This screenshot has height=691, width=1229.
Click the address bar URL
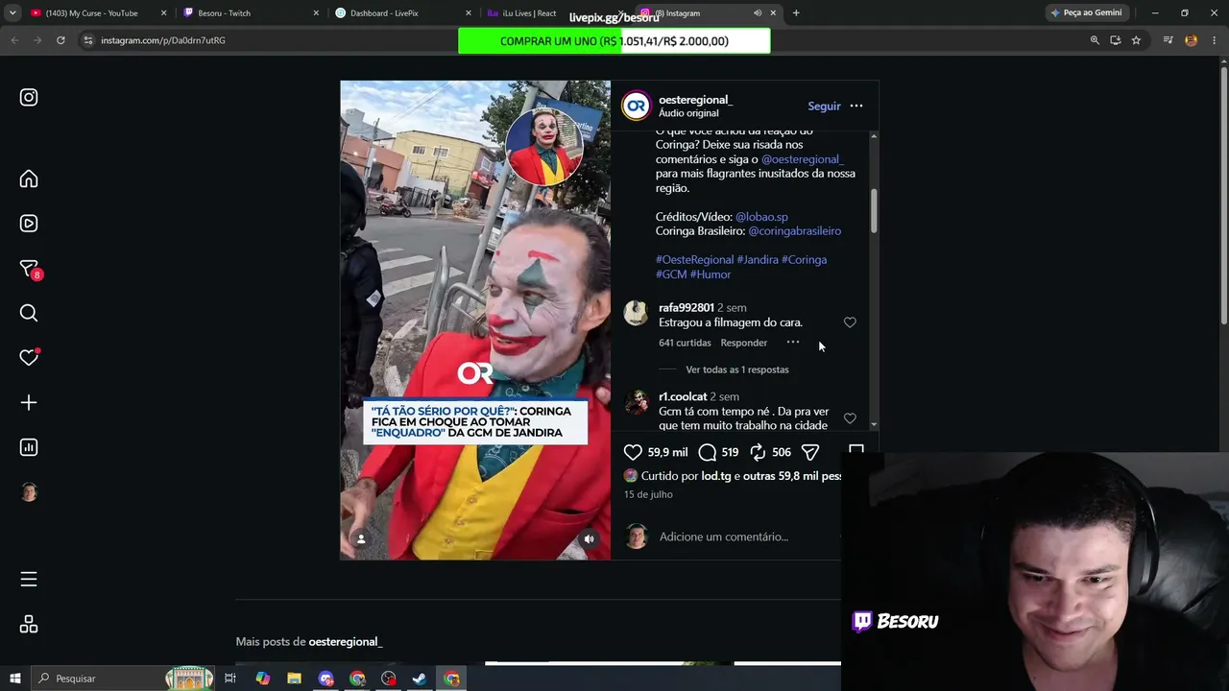pos(163,40)
